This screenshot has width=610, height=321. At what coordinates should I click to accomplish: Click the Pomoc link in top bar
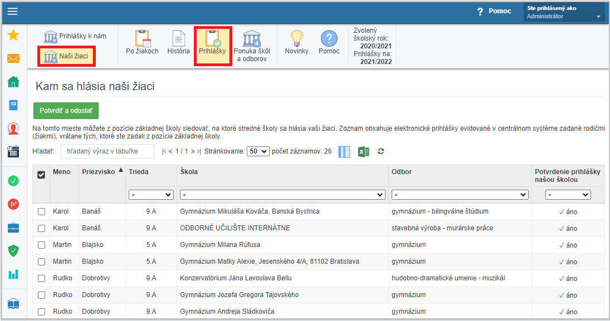click(494, 12)
